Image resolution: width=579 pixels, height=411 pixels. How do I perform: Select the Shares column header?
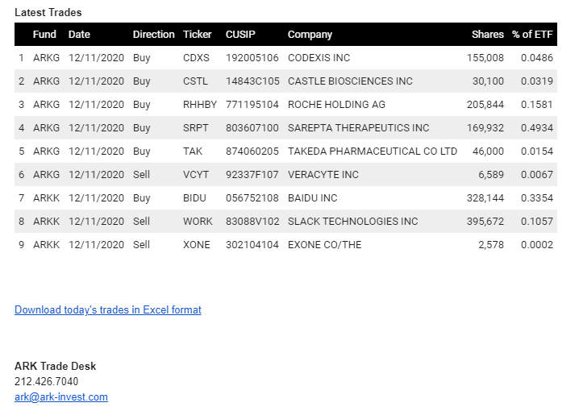tap(487, 35)
